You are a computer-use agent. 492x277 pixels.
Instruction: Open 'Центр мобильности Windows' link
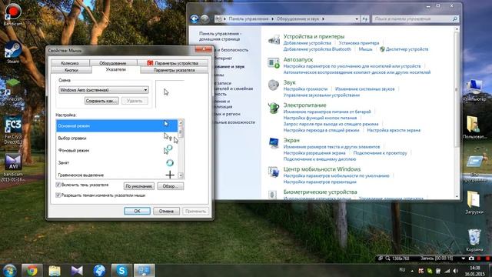pos(322,169)
